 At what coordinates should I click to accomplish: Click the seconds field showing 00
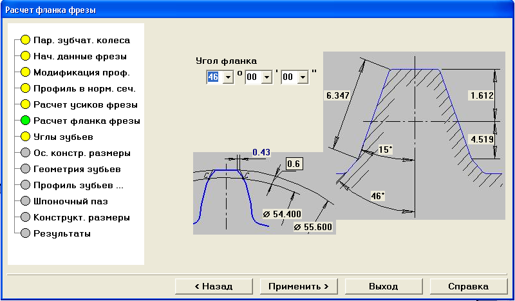tap(290, 77)
